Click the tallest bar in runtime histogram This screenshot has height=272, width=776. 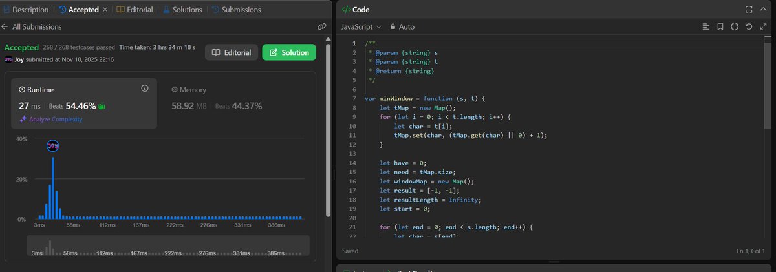(53, 188)
